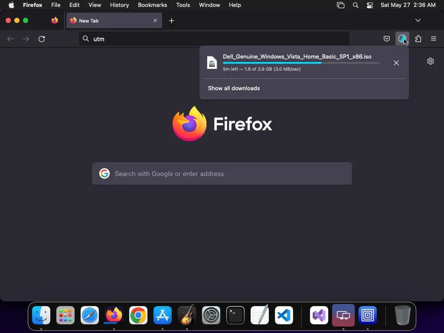444x333 pixels.
Task: Open the Apple menu
Action: 11,5
